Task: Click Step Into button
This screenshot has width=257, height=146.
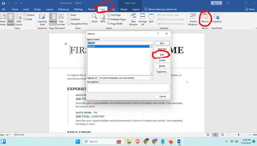Action: coord(162,49)
